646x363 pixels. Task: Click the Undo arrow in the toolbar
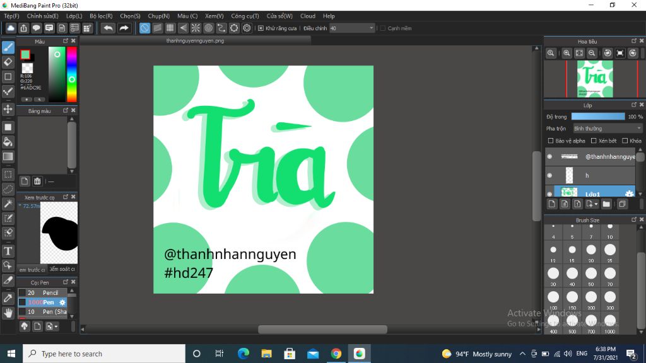point(108,28)
